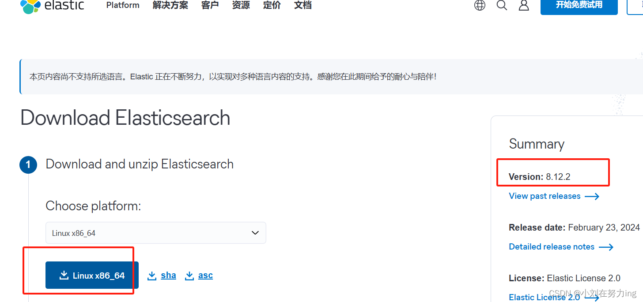
Task: Click the Version: 8.12.2 text
Action: coord(540,177)
